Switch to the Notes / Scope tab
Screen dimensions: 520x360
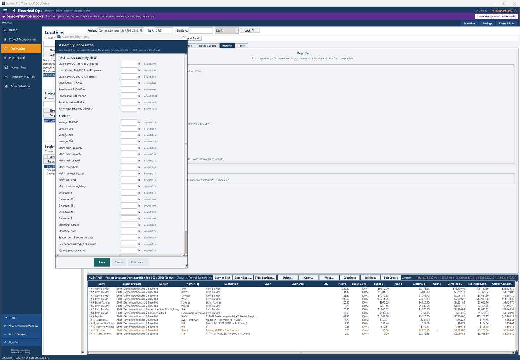coord(207,46)
